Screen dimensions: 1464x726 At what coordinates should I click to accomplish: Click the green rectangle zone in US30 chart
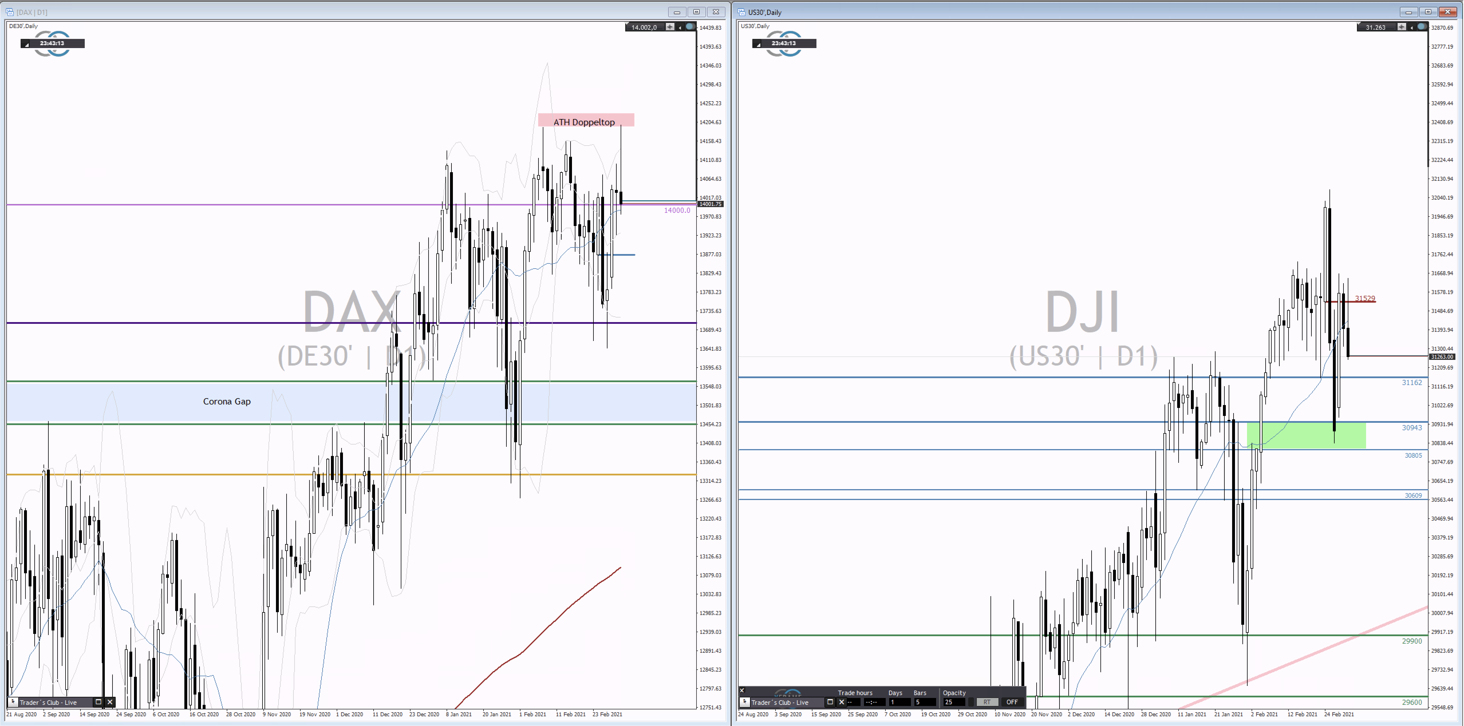[x=1306, y=435]
